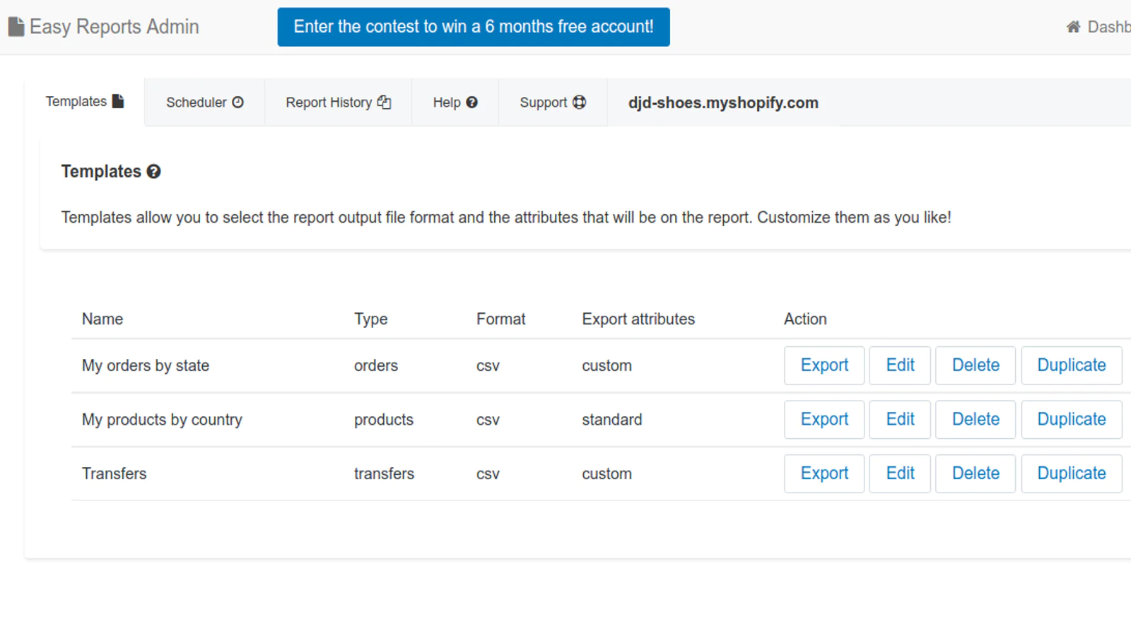This screenshot has height=636, width=1131.
Task: Click the Templates tab file icon
Action: (x=118, y=101)
